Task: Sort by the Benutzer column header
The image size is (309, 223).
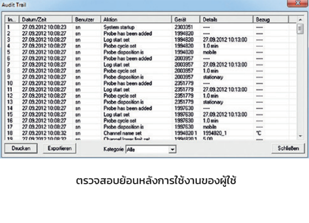Action: [x=86, y=19]
